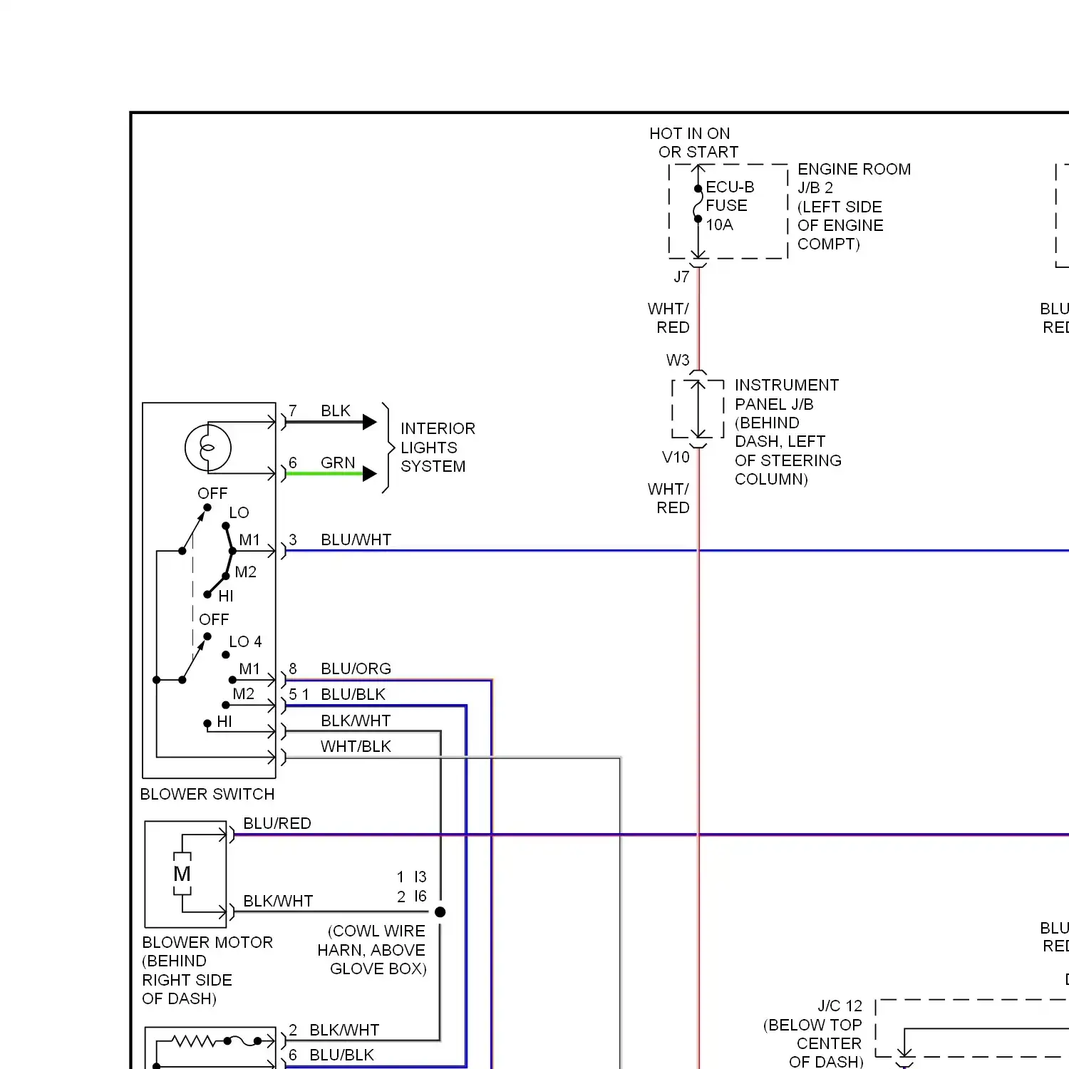Select the BLK/WHT label at blower motor output
Image resolution: width=1069 pixels, height=1069 pixels.
pos(278,902)
